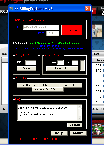The width and height of the screenshot is (104, 145).
Task: Open the Data Chat tool
Action: [x=71, y=85]
